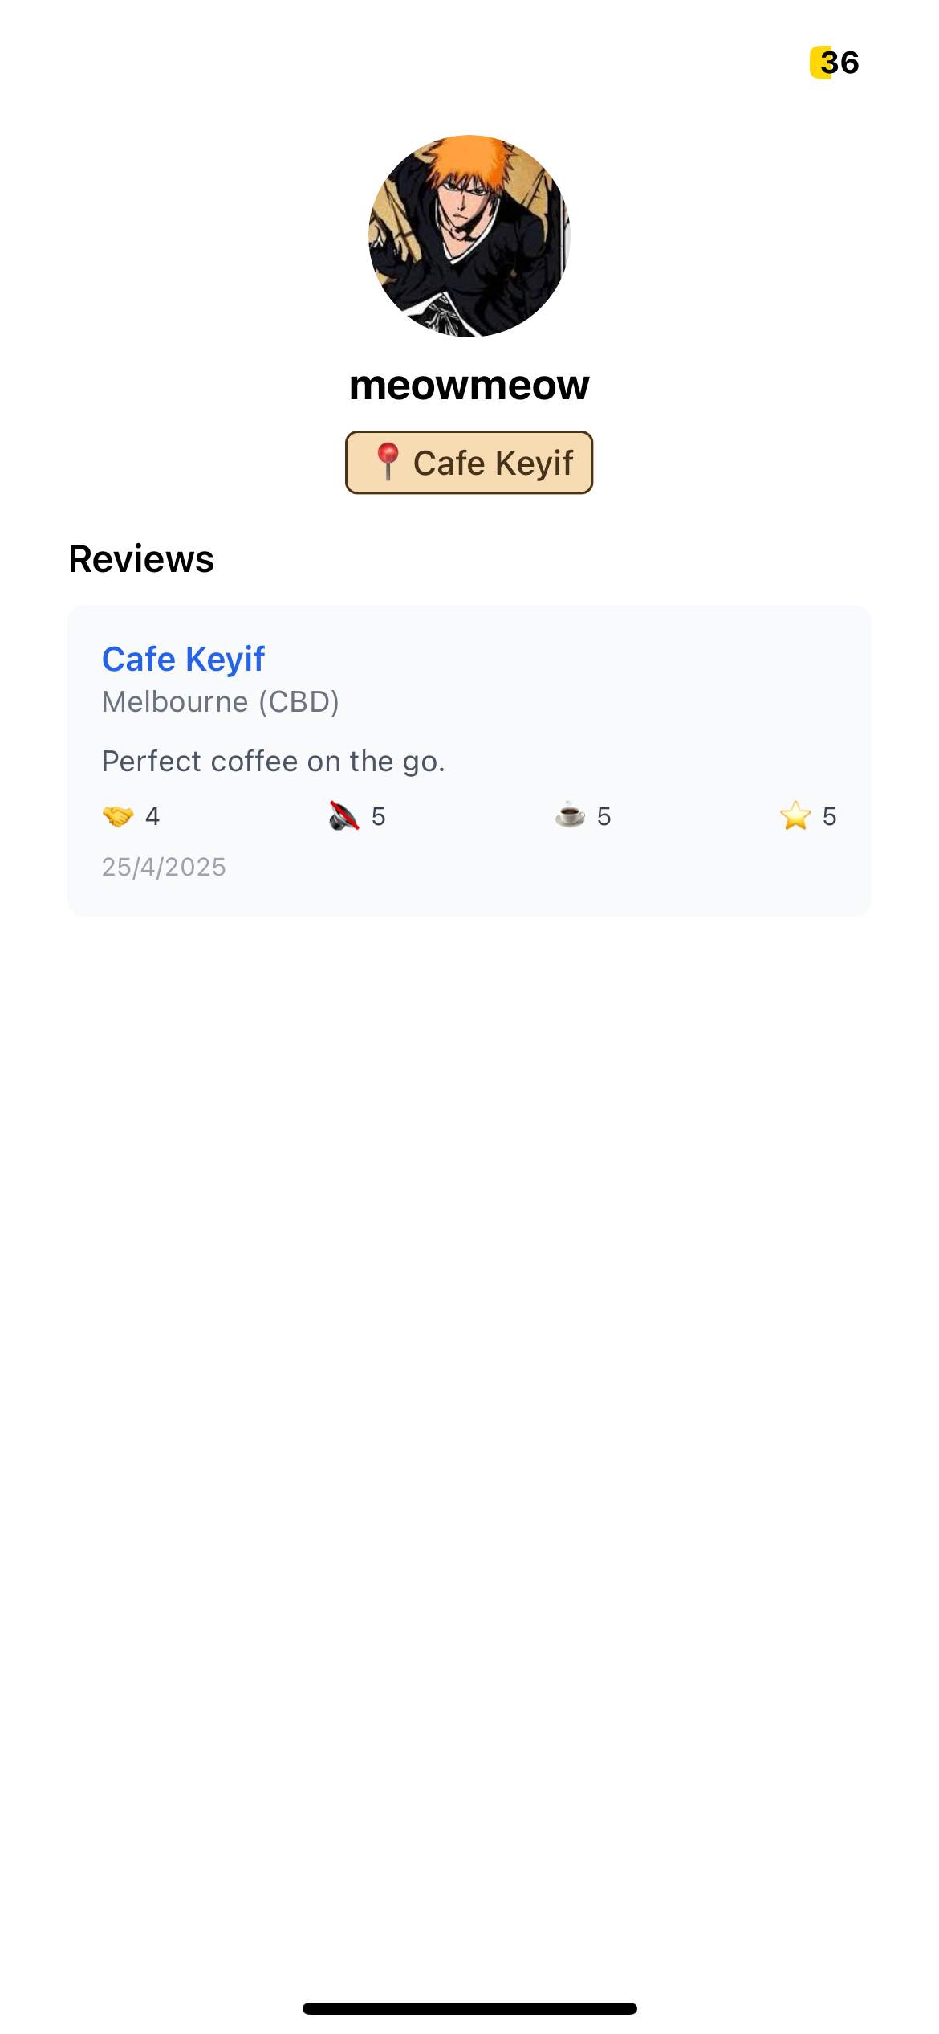The height and width of the screenshot is (2034, 939).
Task: Tap the muted speaker noise rating icon
Action: pos(343,816)
